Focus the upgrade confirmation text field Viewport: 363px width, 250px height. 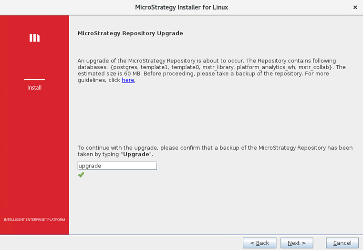[x=117, y=166]
